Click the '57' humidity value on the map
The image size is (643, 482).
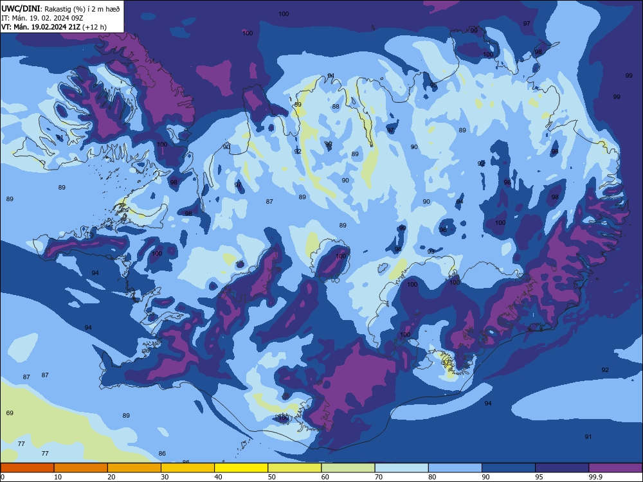click(446, 362)
